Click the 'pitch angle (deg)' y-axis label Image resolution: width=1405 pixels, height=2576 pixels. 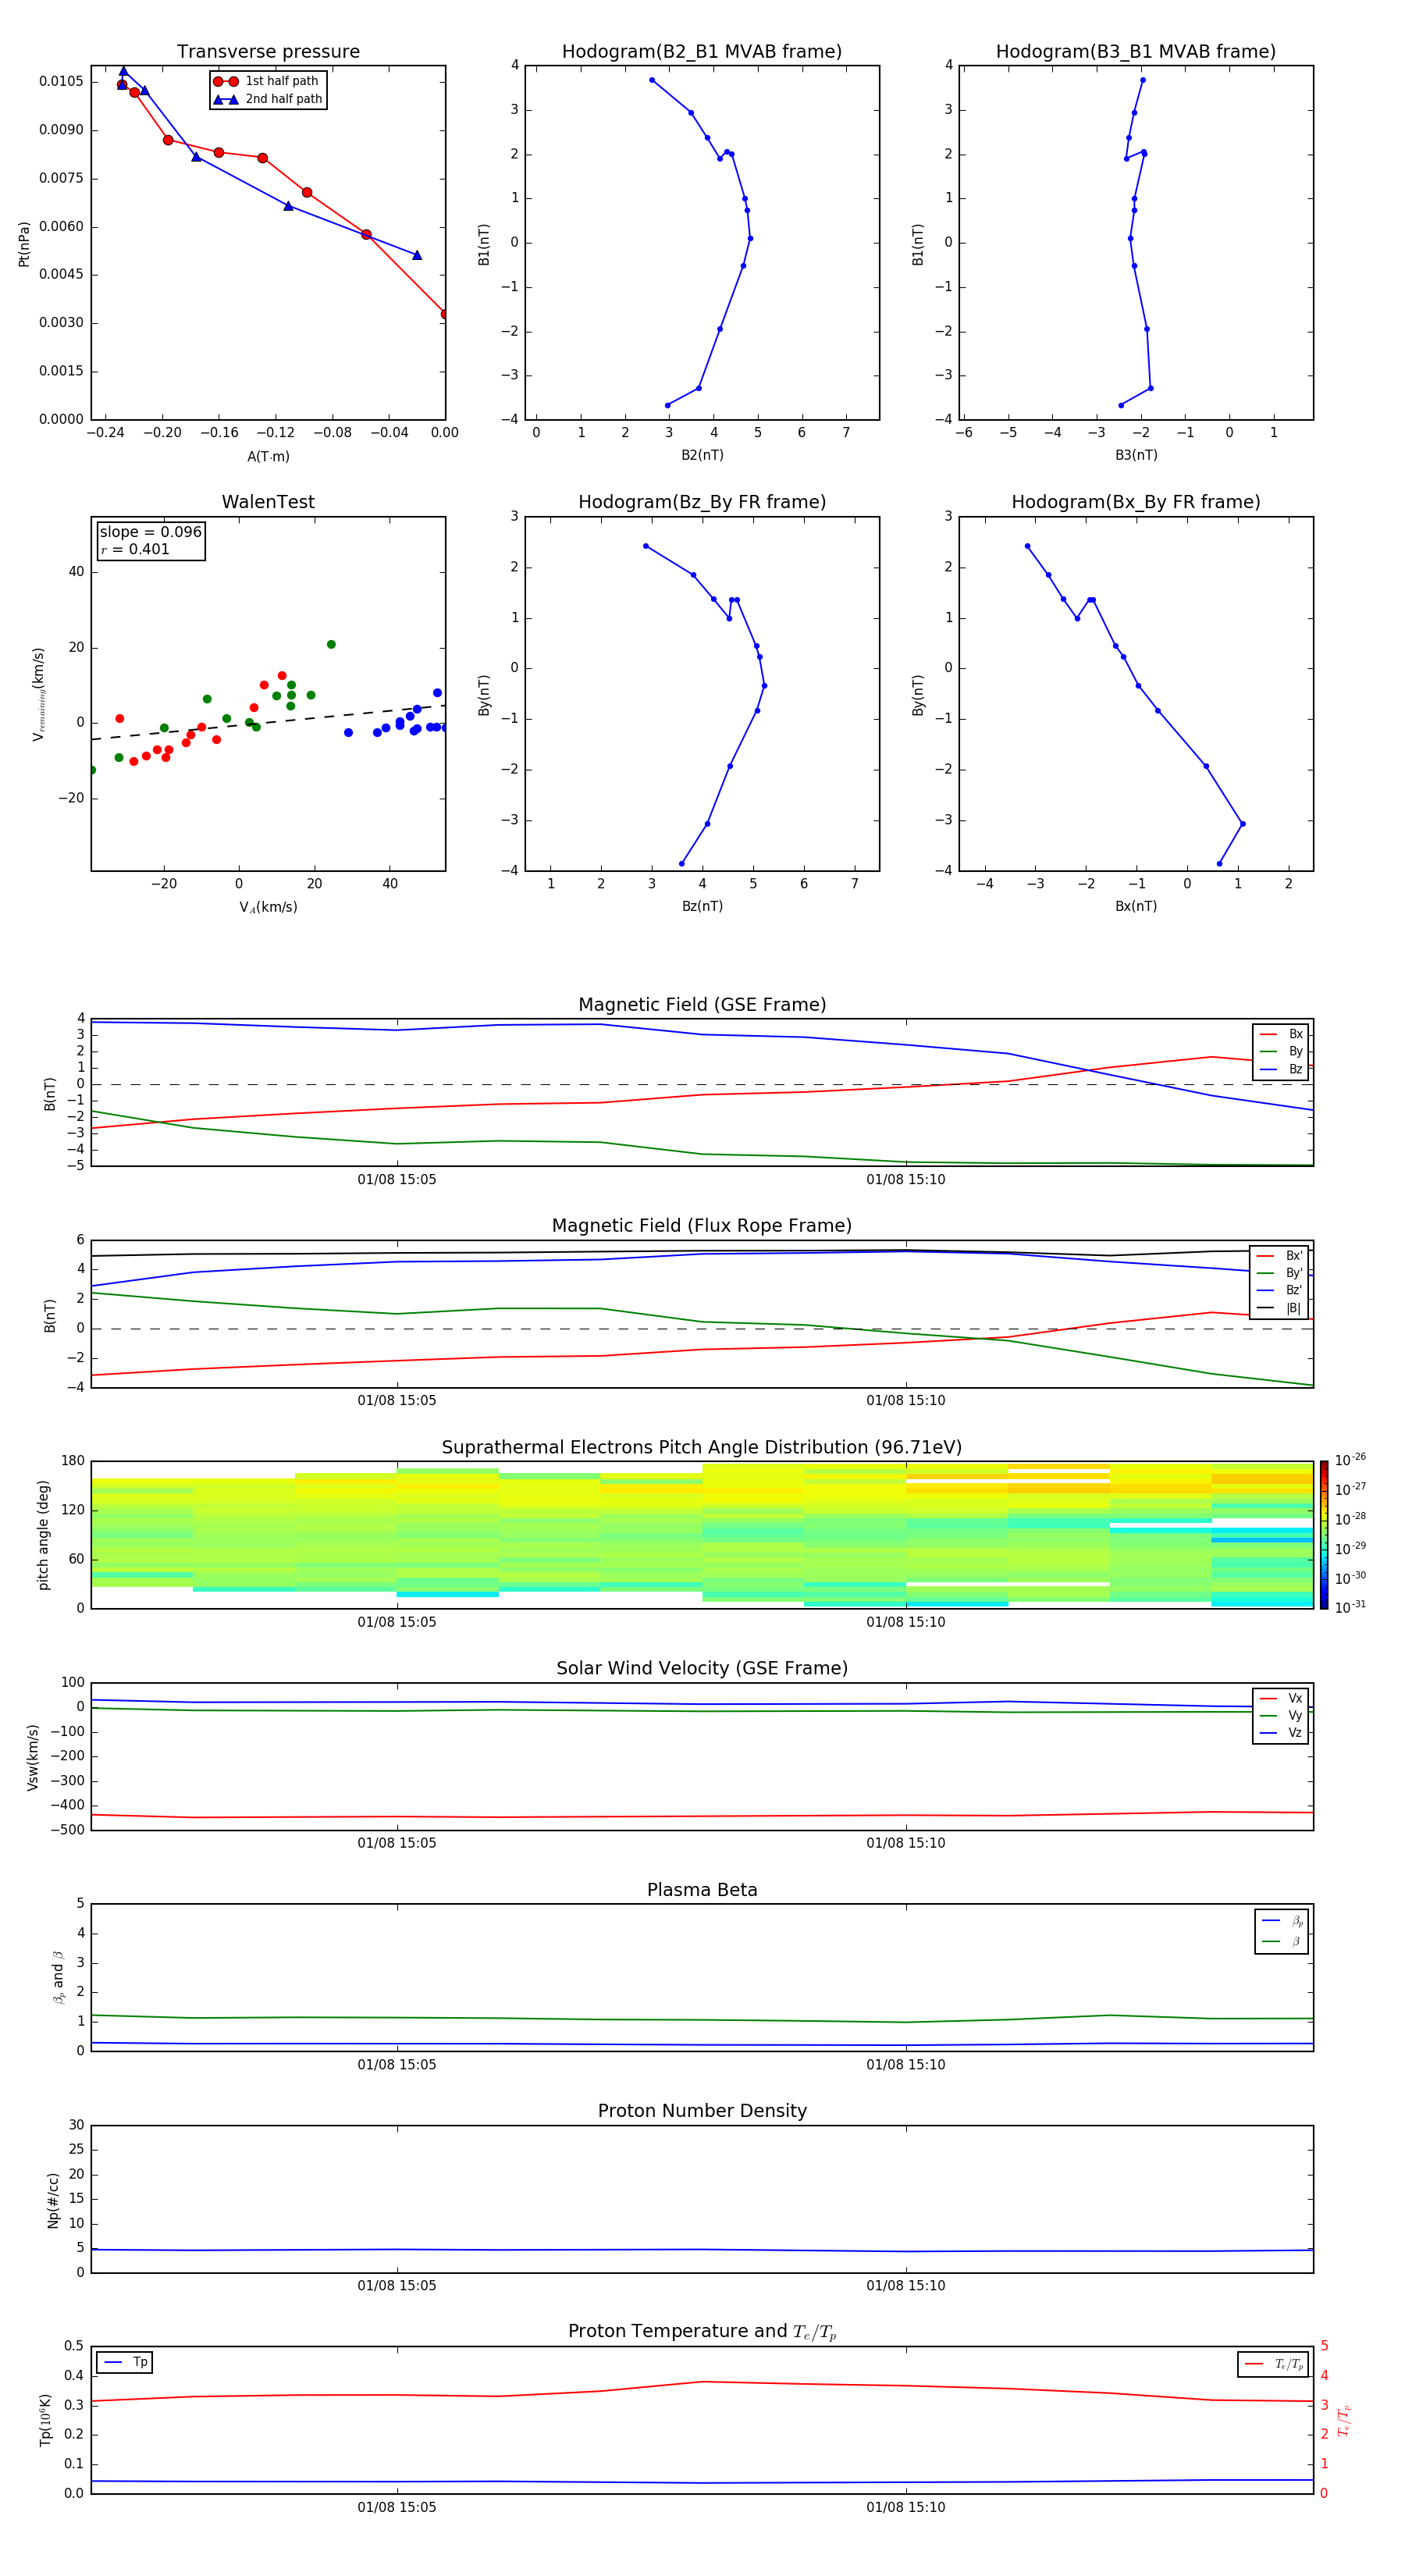coord(43,1535)
